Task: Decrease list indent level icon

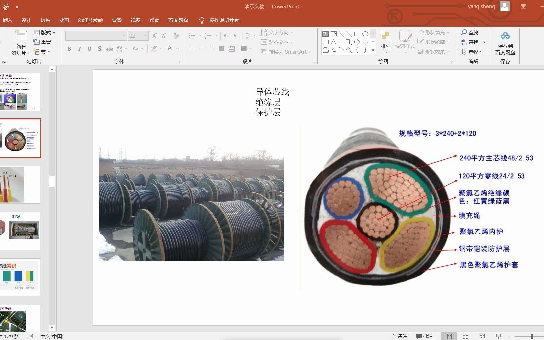Action: (x=227, y=36)
